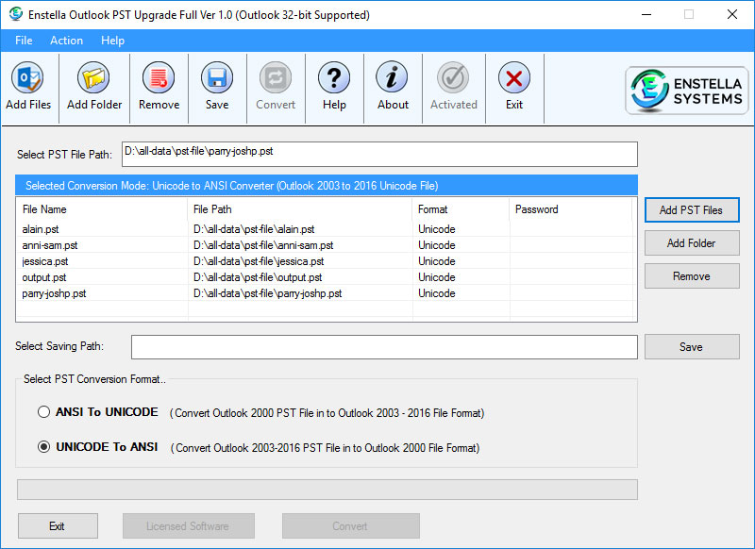Click Save button next to saving path

tap(691, 347)
